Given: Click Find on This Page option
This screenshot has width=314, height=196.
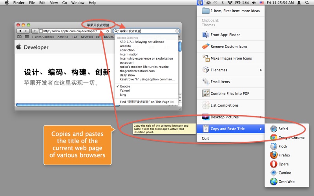Looking at the screenshot, I should (x=146, y=102).
